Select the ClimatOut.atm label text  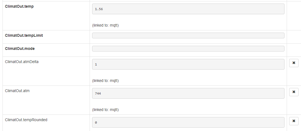tap(17, 91)
